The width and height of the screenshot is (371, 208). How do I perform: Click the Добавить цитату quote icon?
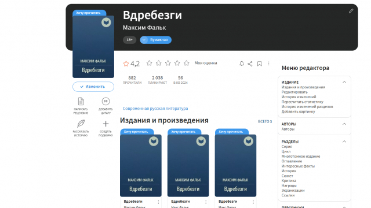[x=106, y=102]
